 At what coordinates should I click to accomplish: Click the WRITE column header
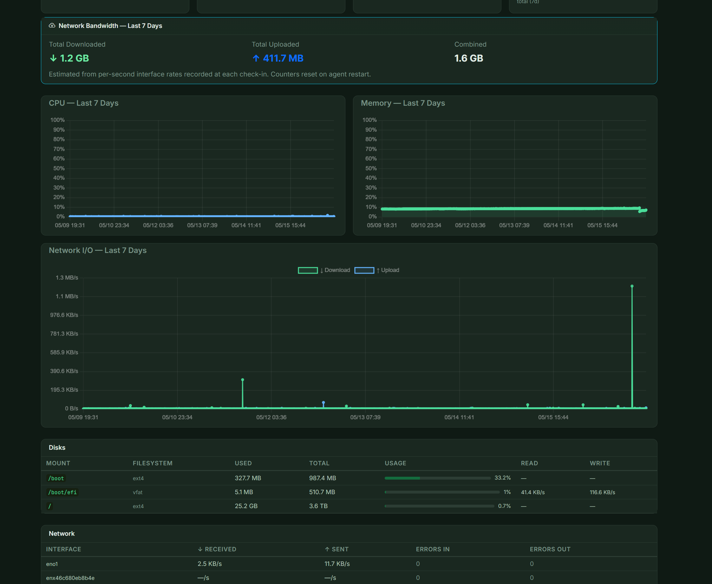point(600,463)
